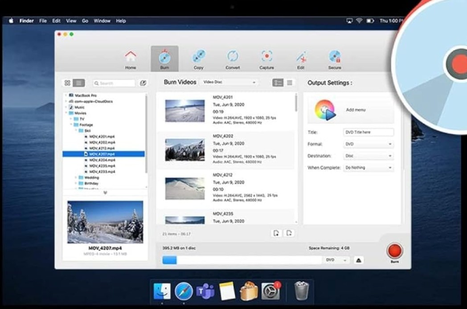Select the Burn toolbar icon
The image size is (467, 309).
coord(164,59)
